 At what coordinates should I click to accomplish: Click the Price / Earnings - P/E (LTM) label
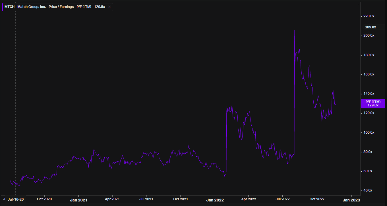point(70,7)
